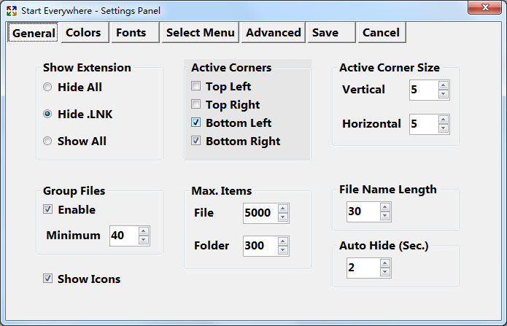Switch to the Colors tab
This screenshot has width=507, height=326.
tap(83, 32)
